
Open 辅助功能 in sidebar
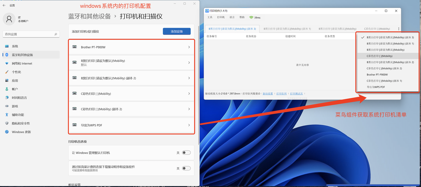tap(31, 115)
